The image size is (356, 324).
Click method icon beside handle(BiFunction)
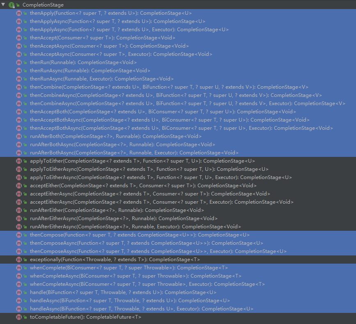tap(19, 292)
